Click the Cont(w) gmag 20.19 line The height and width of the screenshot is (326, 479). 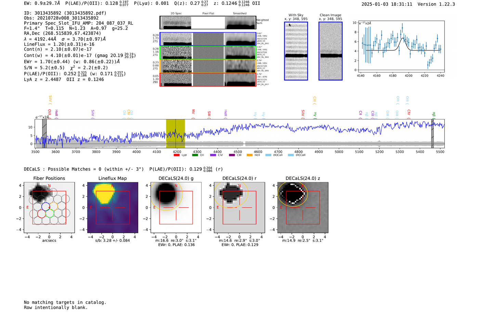point(80,55)
